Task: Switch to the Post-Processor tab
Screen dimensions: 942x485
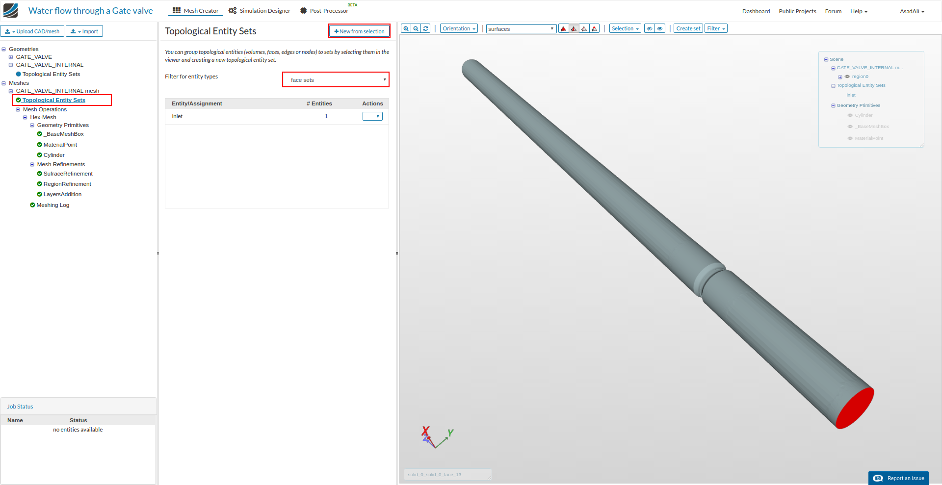Action: [324, 11]
